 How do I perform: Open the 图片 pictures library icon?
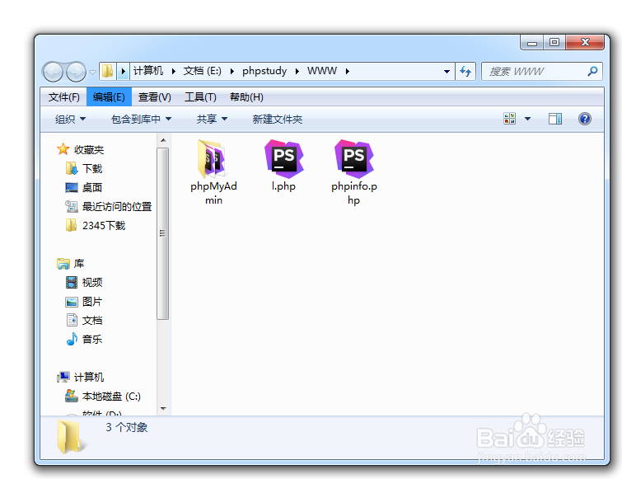coord(72,302)
